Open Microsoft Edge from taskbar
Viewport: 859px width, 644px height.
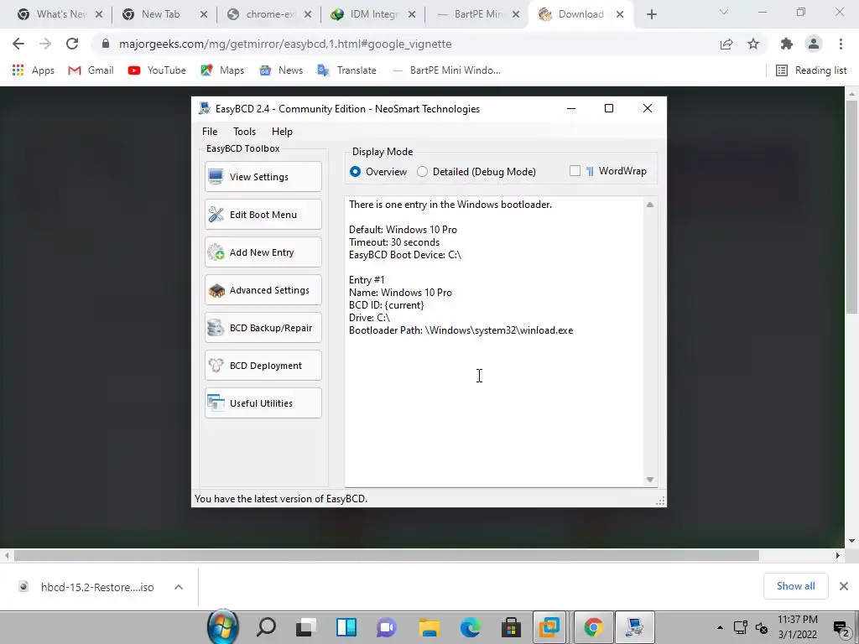coord(470,626)
